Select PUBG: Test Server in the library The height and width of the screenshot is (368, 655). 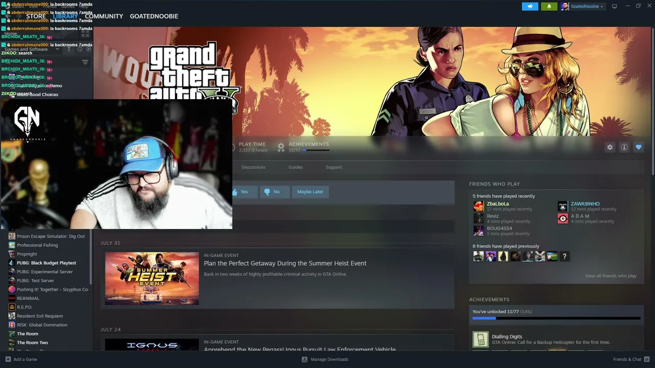click(35, 281)
